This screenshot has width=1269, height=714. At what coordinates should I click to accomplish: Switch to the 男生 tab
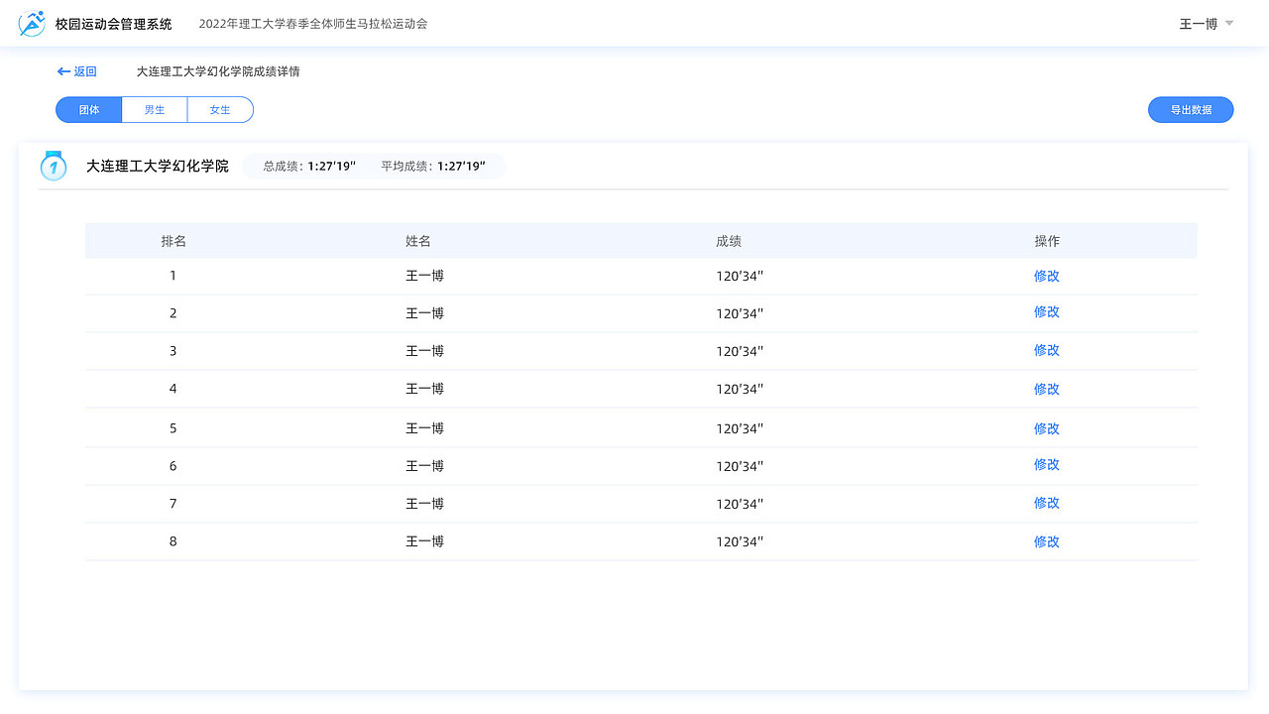point(154,109)
